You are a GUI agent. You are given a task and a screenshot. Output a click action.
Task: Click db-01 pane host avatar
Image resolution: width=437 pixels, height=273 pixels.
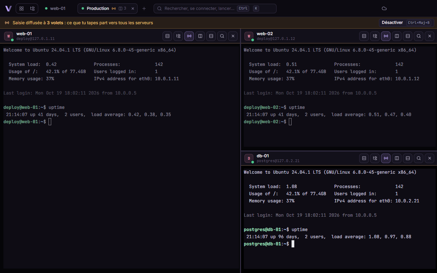[x=249, y=158]
